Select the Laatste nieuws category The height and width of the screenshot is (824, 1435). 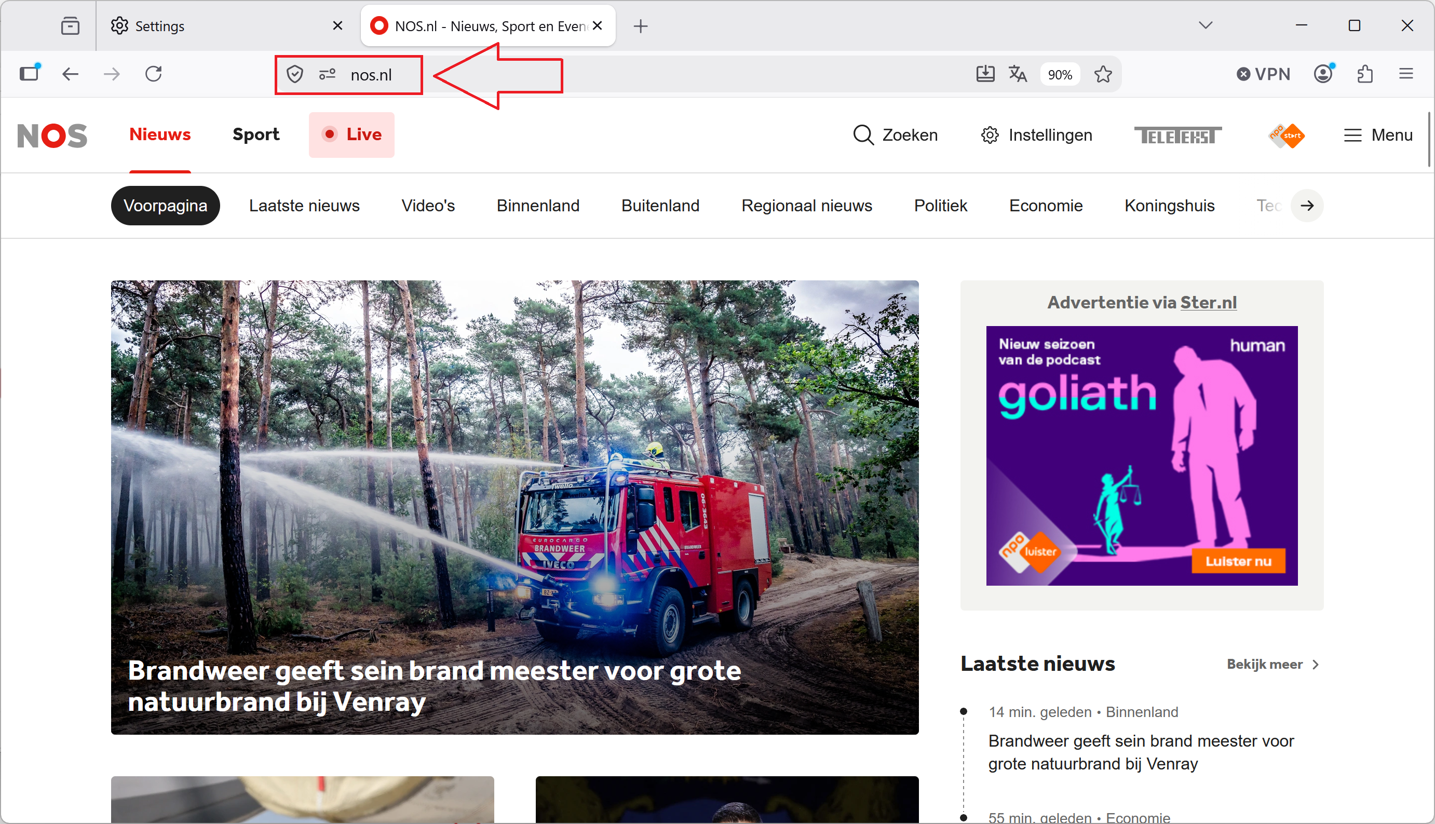(304, 206)
